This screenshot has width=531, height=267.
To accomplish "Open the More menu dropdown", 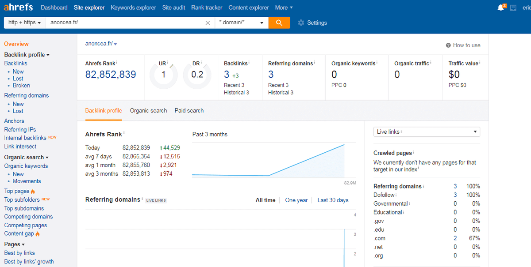I will click(284, 8).
